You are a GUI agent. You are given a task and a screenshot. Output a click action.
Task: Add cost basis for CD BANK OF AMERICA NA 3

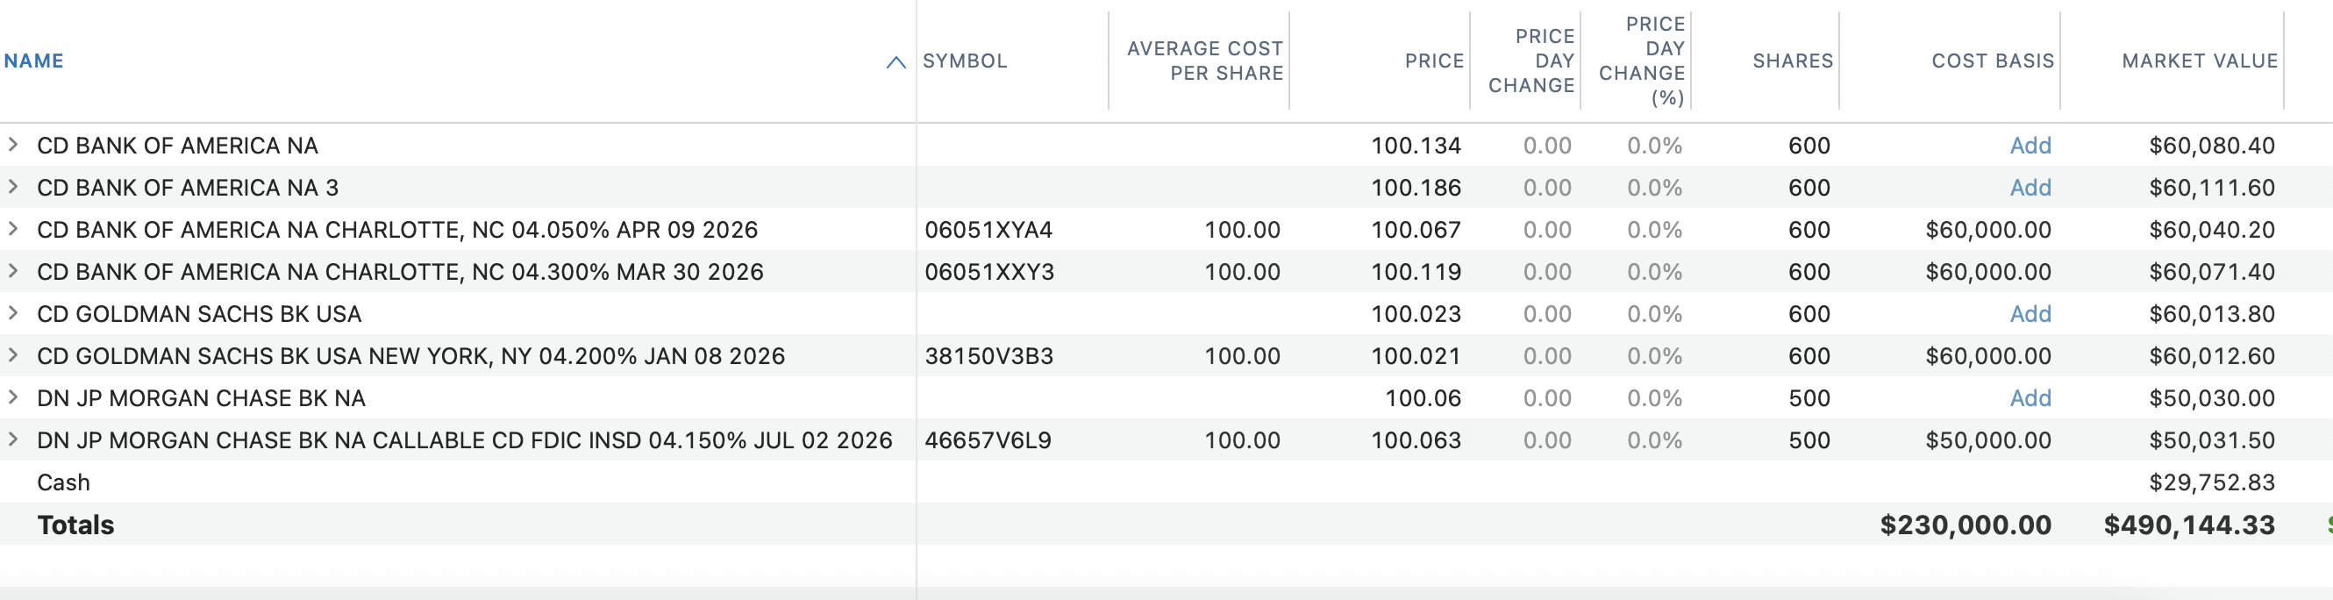coord(2030,188)
